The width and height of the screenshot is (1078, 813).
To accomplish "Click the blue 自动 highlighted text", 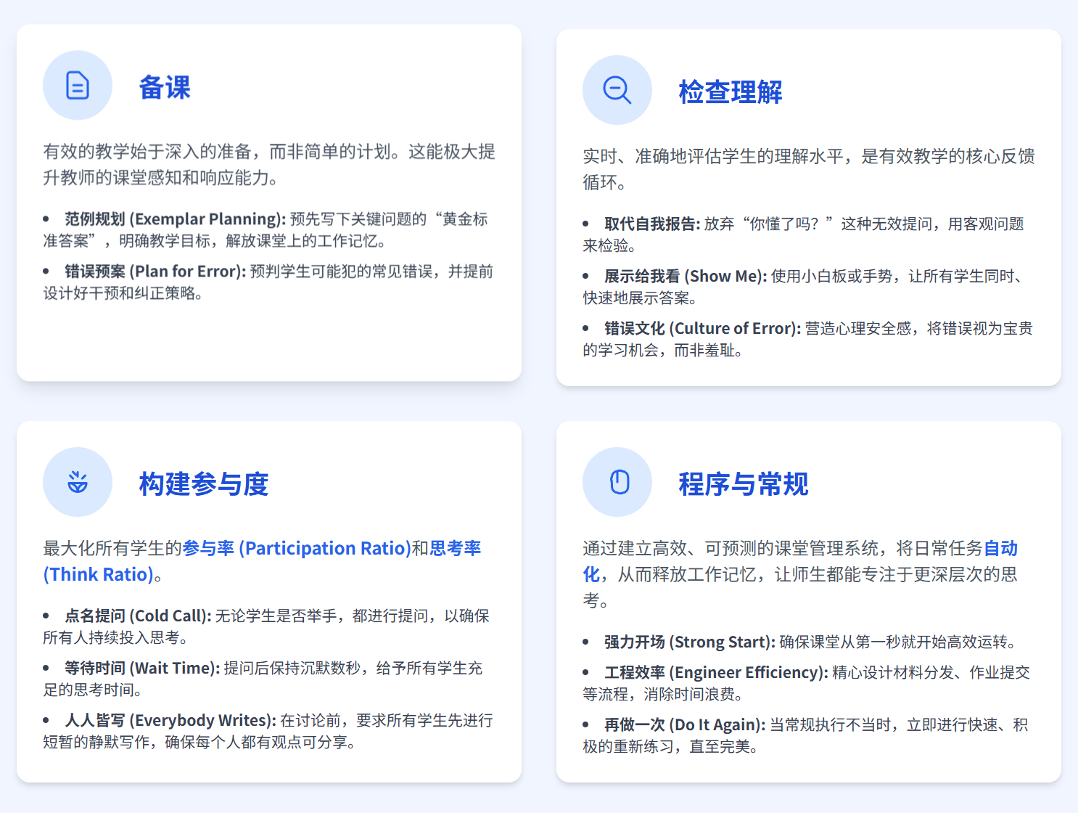I will click(x=1000, y=548).
